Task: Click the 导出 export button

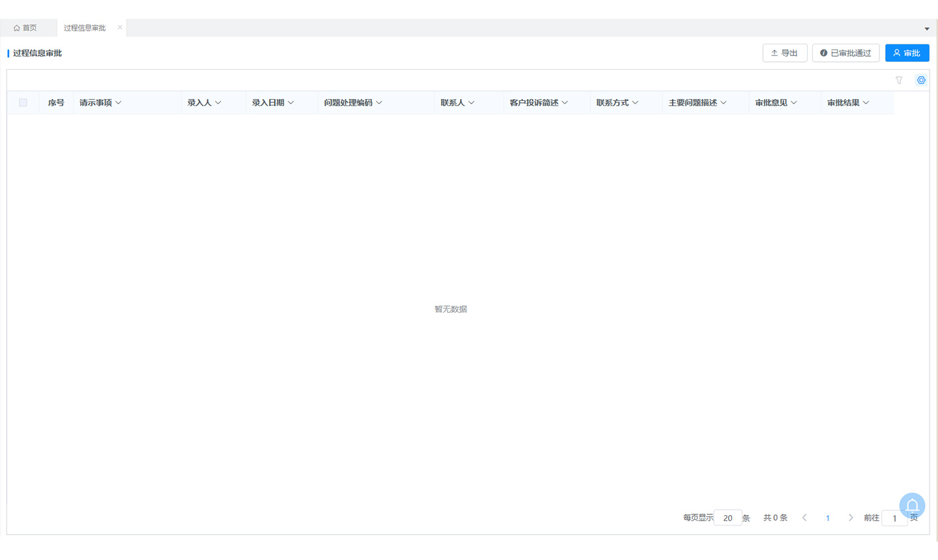Action: (x=784, y=53)
